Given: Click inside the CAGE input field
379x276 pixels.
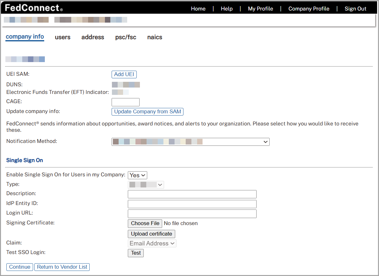Looking at the screenshot, I should tap(125, 102).
